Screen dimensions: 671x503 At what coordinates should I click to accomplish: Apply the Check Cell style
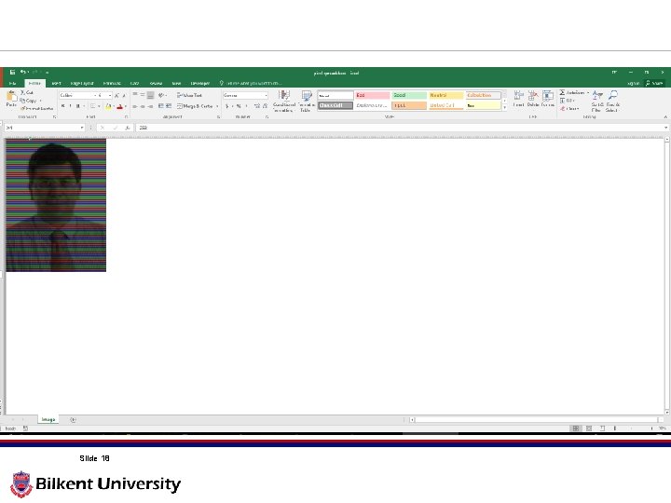335,105
